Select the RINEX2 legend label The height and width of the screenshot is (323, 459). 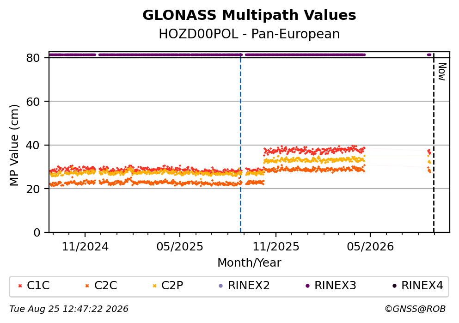(249, 286)
